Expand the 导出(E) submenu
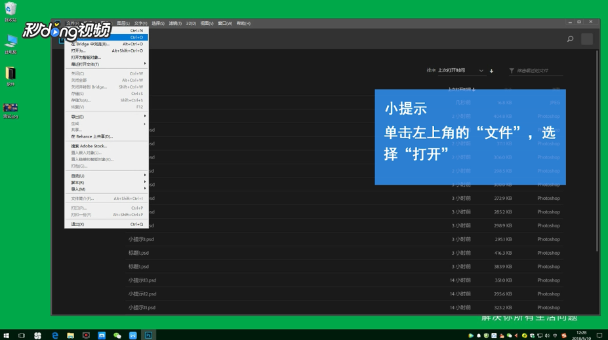The width and height of the screenshot is (608, 340). (106, 117)
